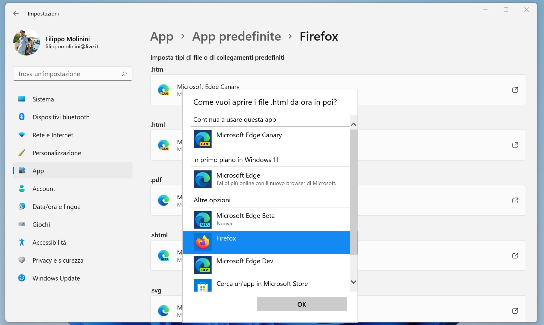The image size is (544, 325).
Task: Open the external link icon for .pdf
Action: point(515,201)
